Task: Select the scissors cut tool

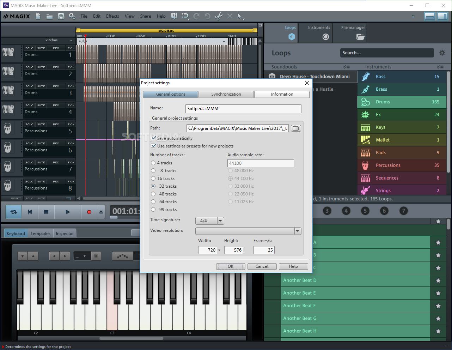Action: click(219, 16)
